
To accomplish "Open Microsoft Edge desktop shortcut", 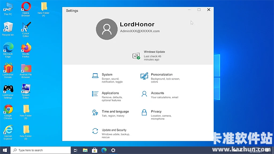I will [x=8, y=50].
